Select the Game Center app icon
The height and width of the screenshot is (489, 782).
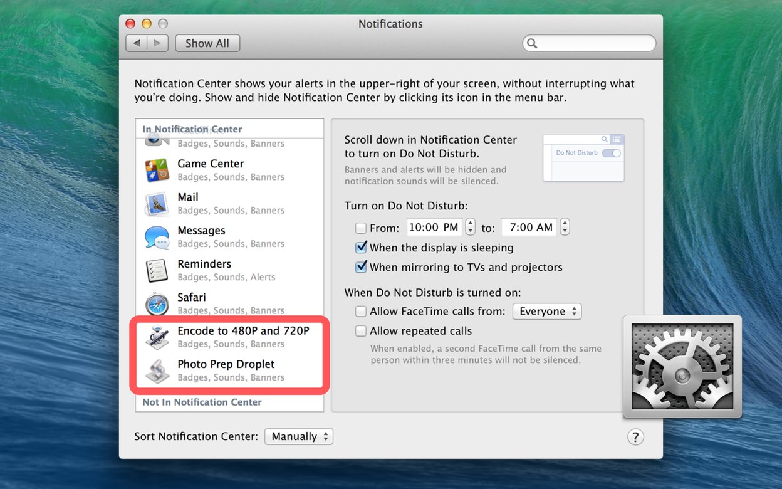[x=157, y=170]
